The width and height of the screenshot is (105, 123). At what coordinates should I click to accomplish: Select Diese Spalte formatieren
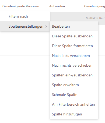tap(74, 46)
